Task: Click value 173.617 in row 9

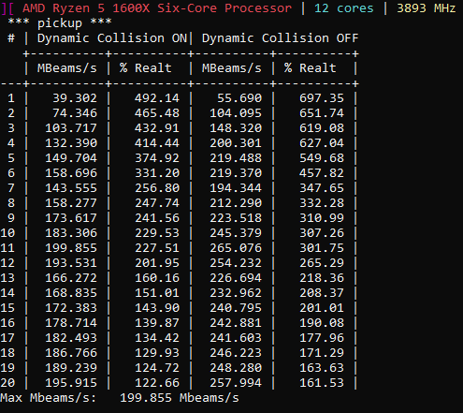Action: (x=71, y=218)
